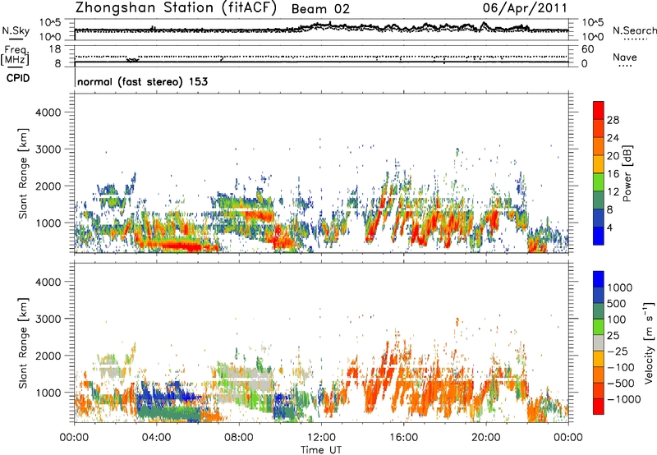The height and width of the screenshot is (455, 657).
Task: Click the positive 500 velocity colorbar label
Action: click(x=617, y=304)
